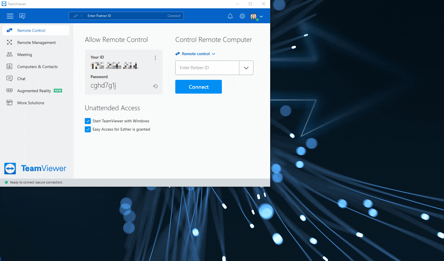Close the TeamViewer window
The height and width of the screenshot is (261, 444).
264,4
